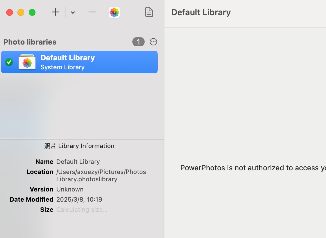The width and height of the screenshot is (326, 238).
Task: Close the window with the red button
Action: click(x=10, y=12)
